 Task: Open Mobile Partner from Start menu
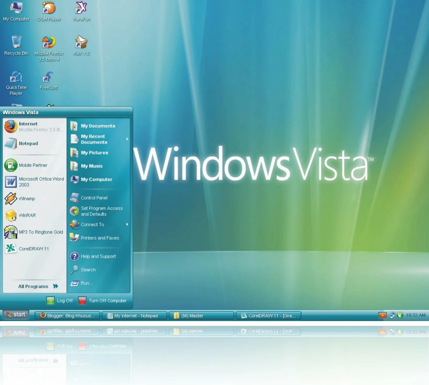34,165
